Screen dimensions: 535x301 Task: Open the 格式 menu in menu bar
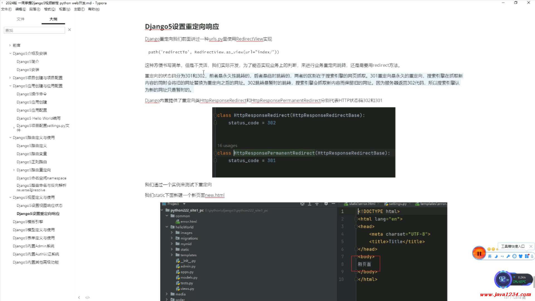50,9
